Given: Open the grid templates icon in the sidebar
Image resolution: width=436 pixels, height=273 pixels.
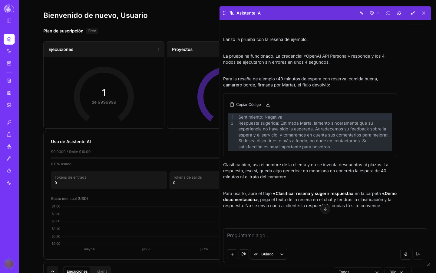Looking at the screenshot, I should click(9, 93).
